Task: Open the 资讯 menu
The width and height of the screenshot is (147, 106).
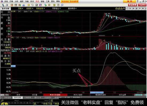Action: (x=32, y=1)
